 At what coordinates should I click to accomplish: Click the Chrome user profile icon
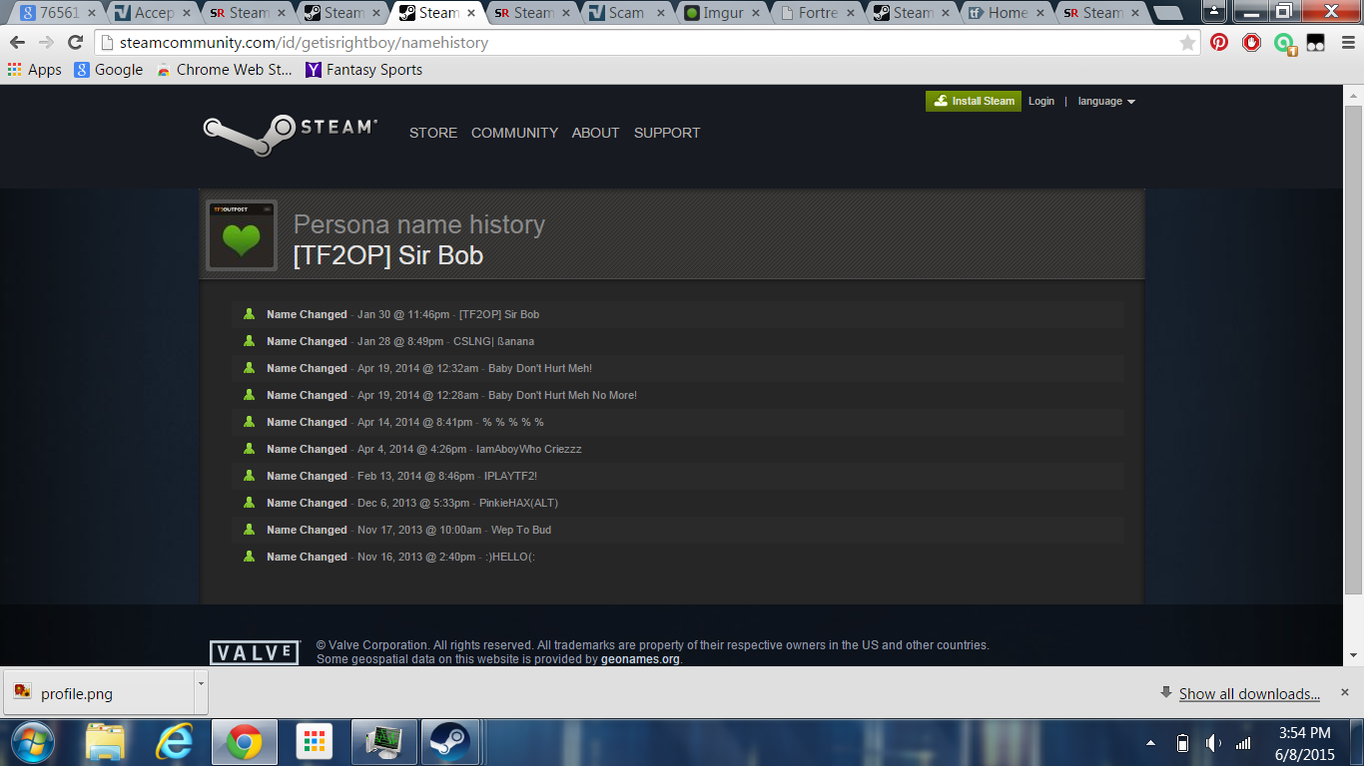1214,11
